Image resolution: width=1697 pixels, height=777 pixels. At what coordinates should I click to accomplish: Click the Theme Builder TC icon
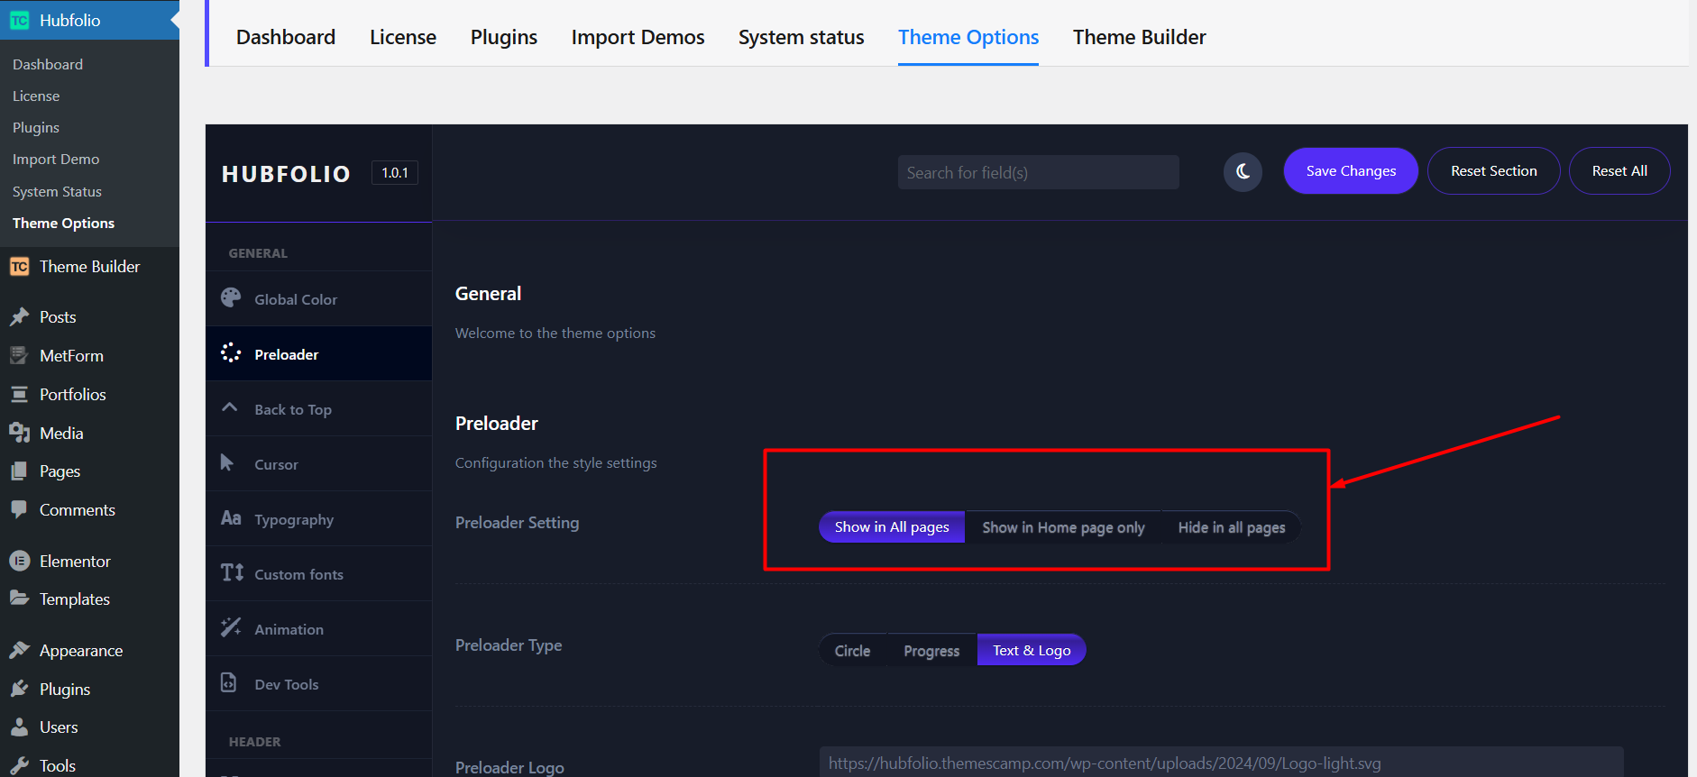[x=20, y=267]
